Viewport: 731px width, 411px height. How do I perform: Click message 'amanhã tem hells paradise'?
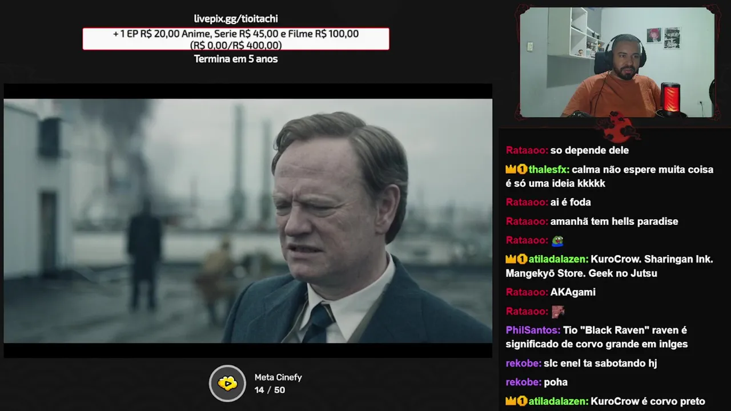614,221
